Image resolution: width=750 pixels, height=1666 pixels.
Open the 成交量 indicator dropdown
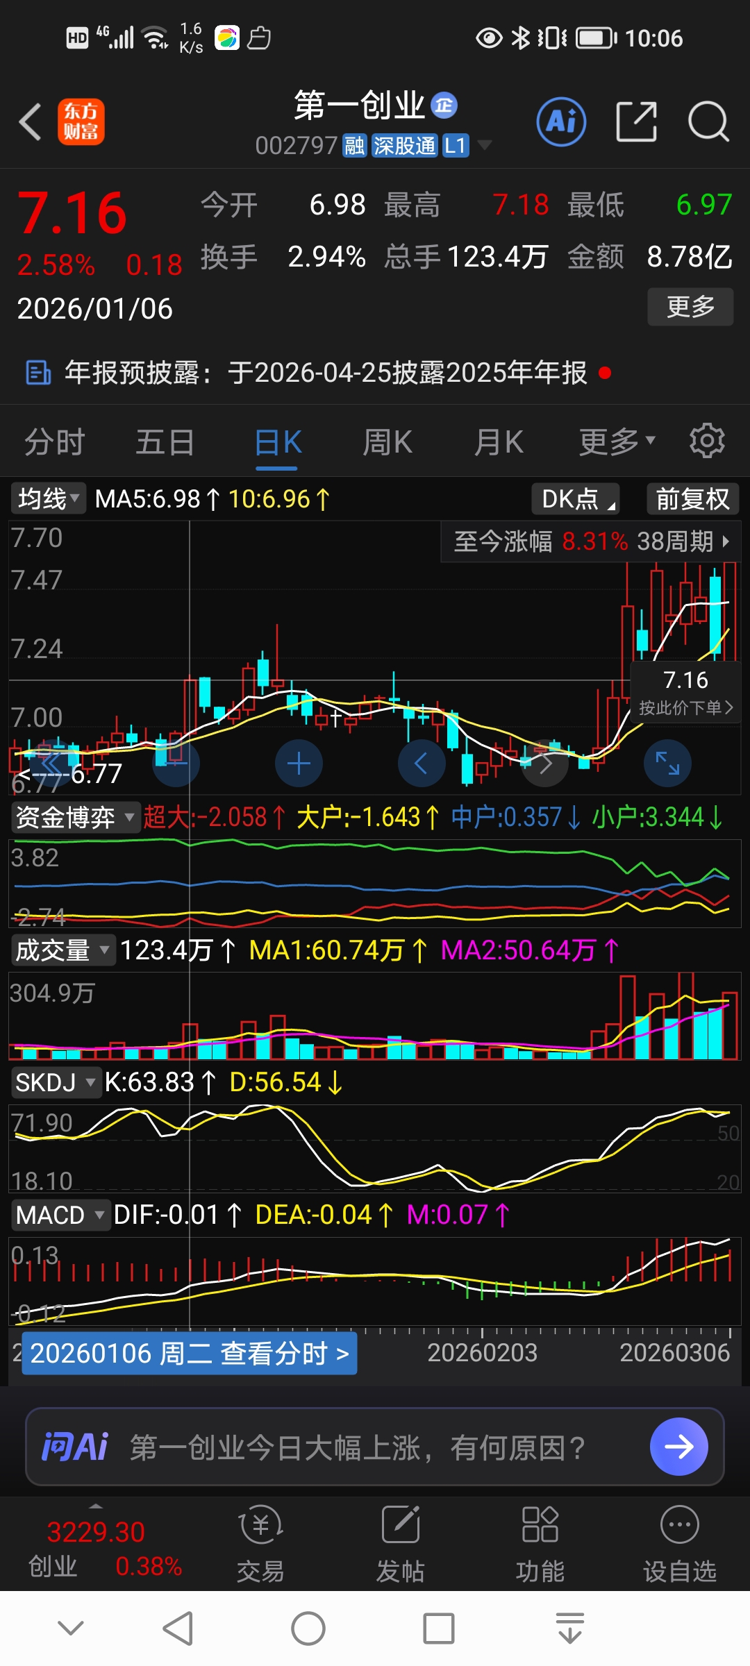(x=62, y=950)
